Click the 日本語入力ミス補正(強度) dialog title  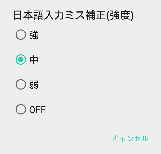[73, 16]
